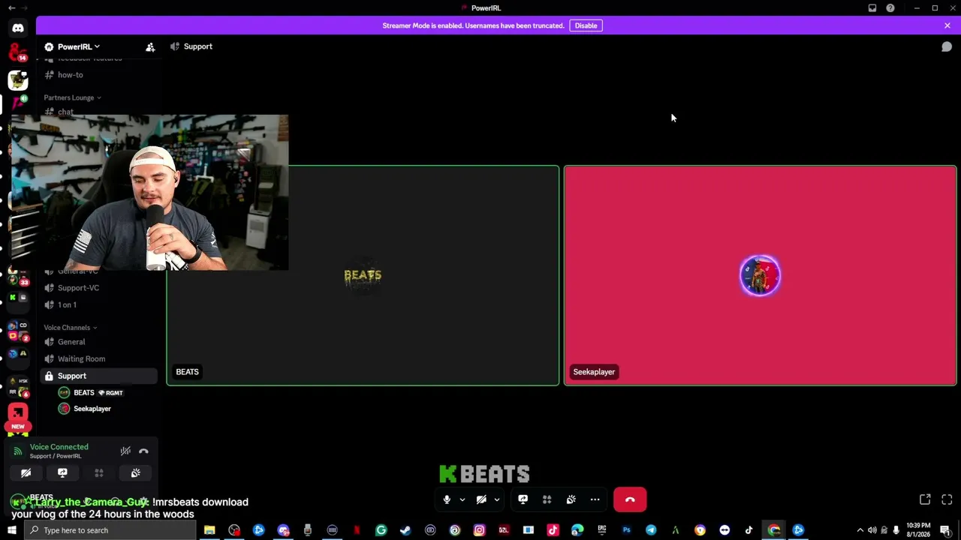The image size is (961, 540).
Task: Open microphone input options arrow
Action: pos(462,499)
